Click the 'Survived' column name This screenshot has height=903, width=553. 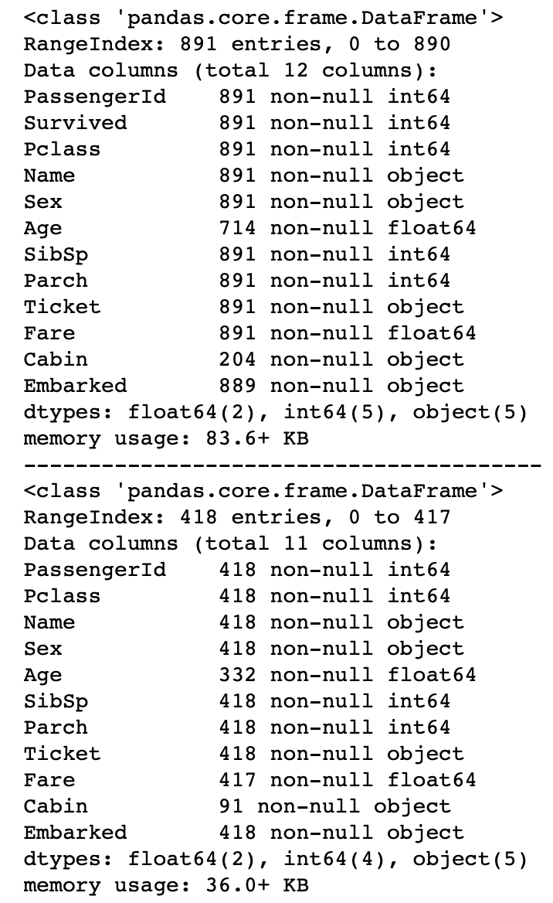point(75,123)
